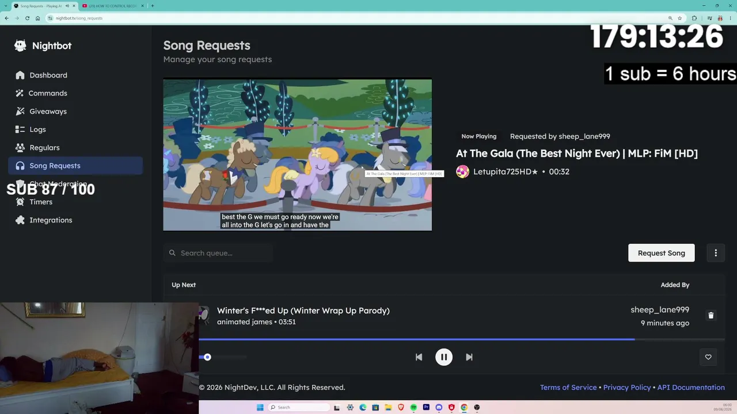Click the Dashboard home icon

(x=20, y=75)
